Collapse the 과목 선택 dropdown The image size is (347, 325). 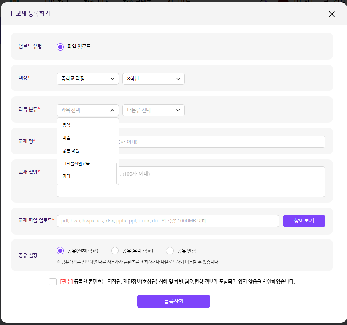88,110
